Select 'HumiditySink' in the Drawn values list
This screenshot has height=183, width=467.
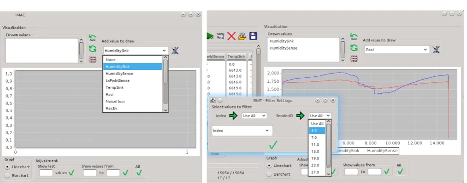[x=281, y=41]
